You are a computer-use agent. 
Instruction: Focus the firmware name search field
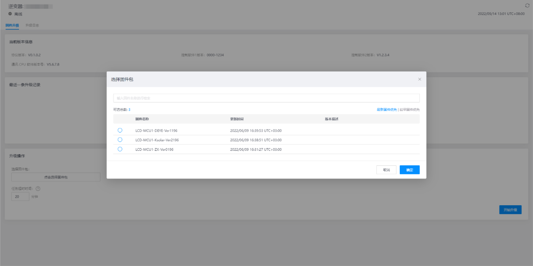click(266, 98)
